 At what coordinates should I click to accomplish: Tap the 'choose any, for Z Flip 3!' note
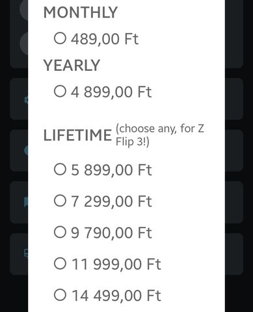click(x=160, y=135)
